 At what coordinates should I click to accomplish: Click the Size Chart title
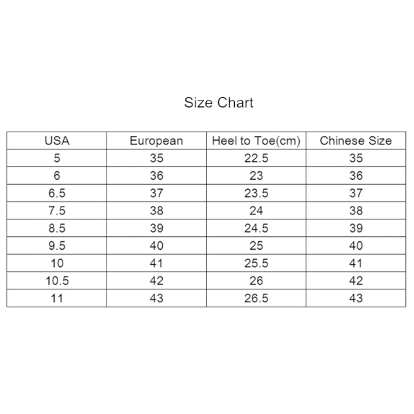[x=219, y=102]
